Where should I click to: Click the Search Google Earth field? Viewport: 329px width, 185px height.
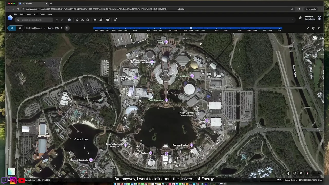coord(34,20)
